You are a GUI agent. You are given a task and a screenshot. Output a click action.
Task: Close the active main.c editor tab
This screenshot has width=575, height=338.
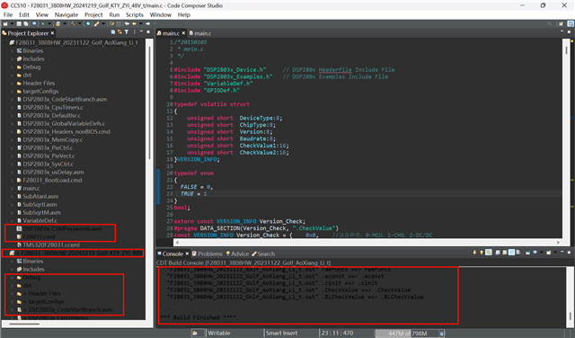183,33
